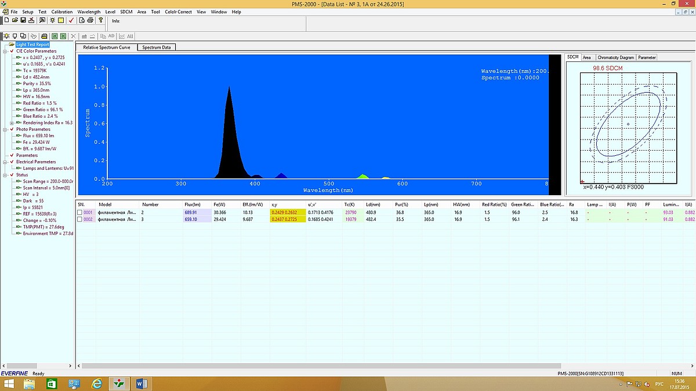Select the Purity = 35.5% tree item
The image size is (696, 391).
pyautogui.click(x=37, y=83)
